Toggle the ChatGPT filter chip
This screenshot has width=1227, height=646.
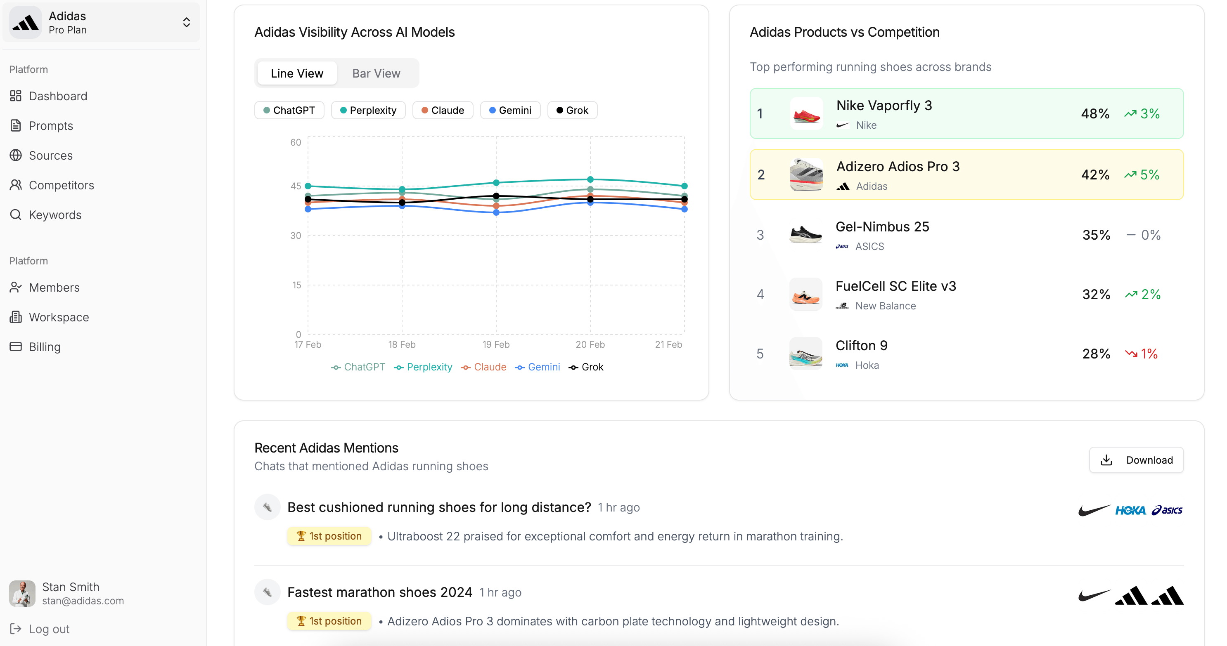tap(289, 110)
